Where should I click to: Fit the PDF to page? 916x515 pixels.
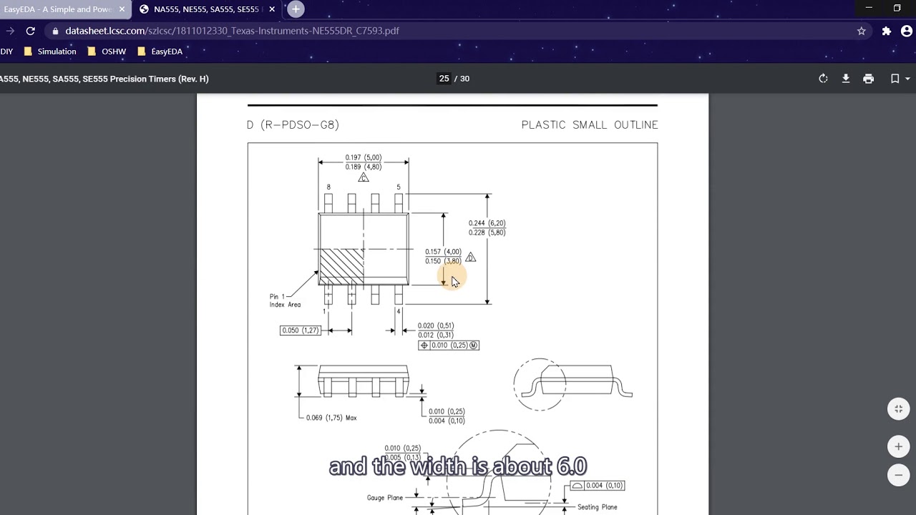(898, 408)
